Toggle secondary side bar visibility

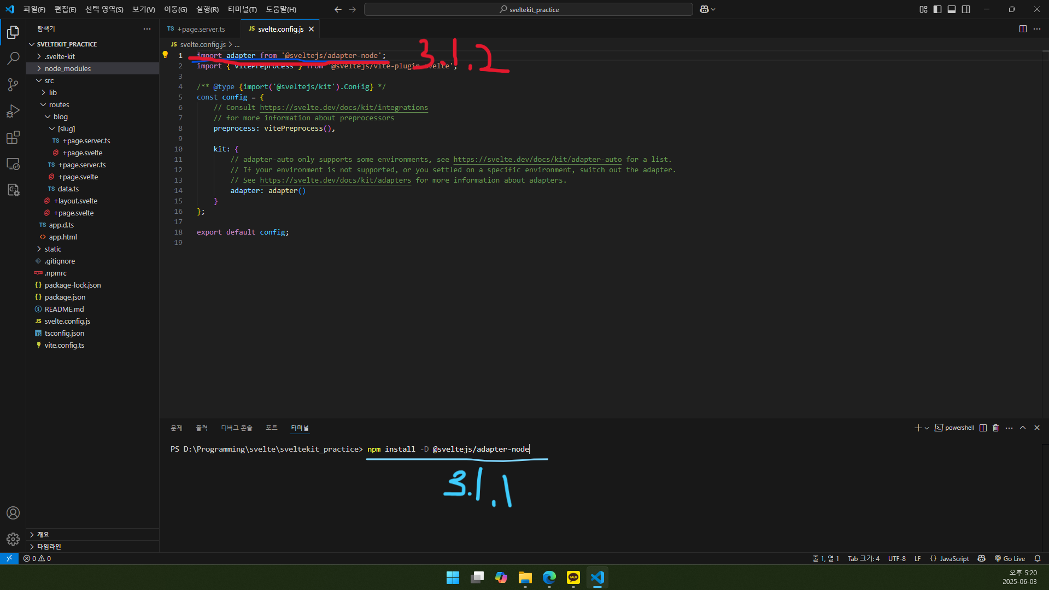coord(966,9)
